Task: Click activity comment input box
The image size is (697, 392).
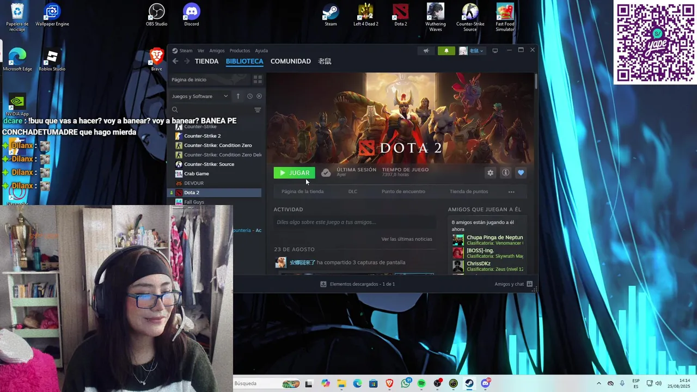Action: [x=355, y=222]
